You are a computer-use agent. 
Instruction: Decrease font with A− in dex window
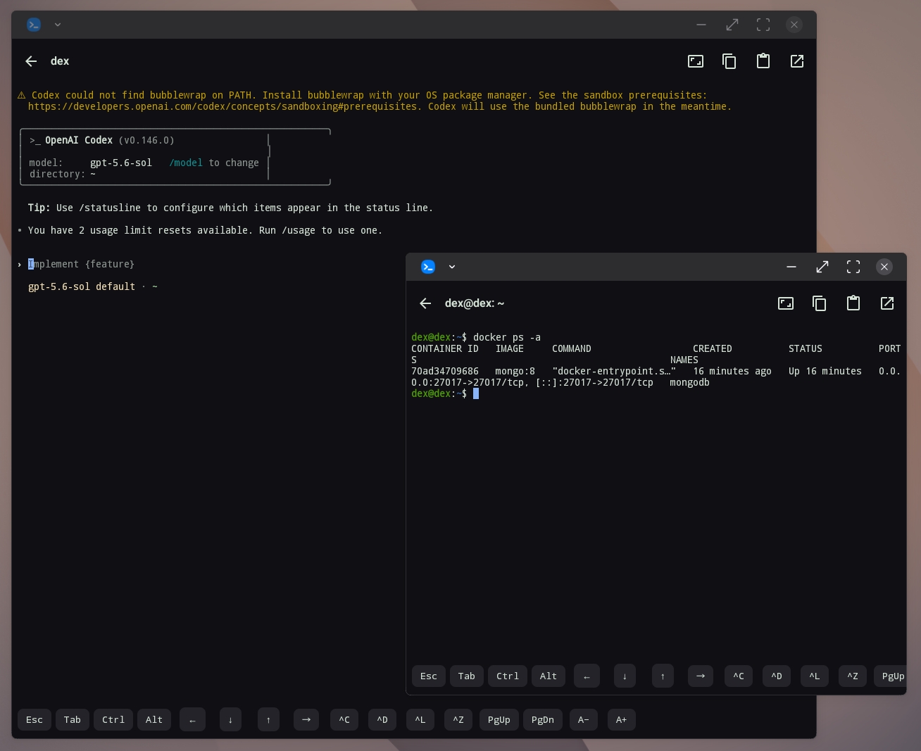point(584,720)
